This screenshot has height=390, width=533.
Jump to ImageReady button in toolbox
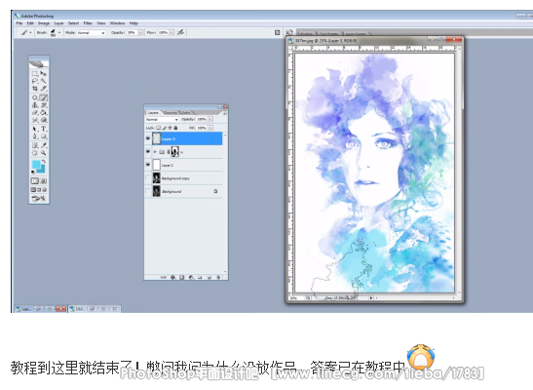(39, 199)
